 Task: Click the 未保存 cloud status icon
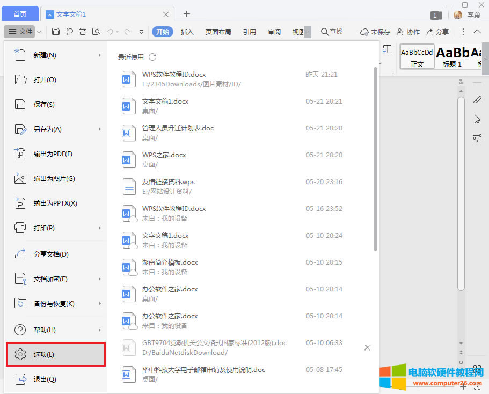tap(375, 32)
